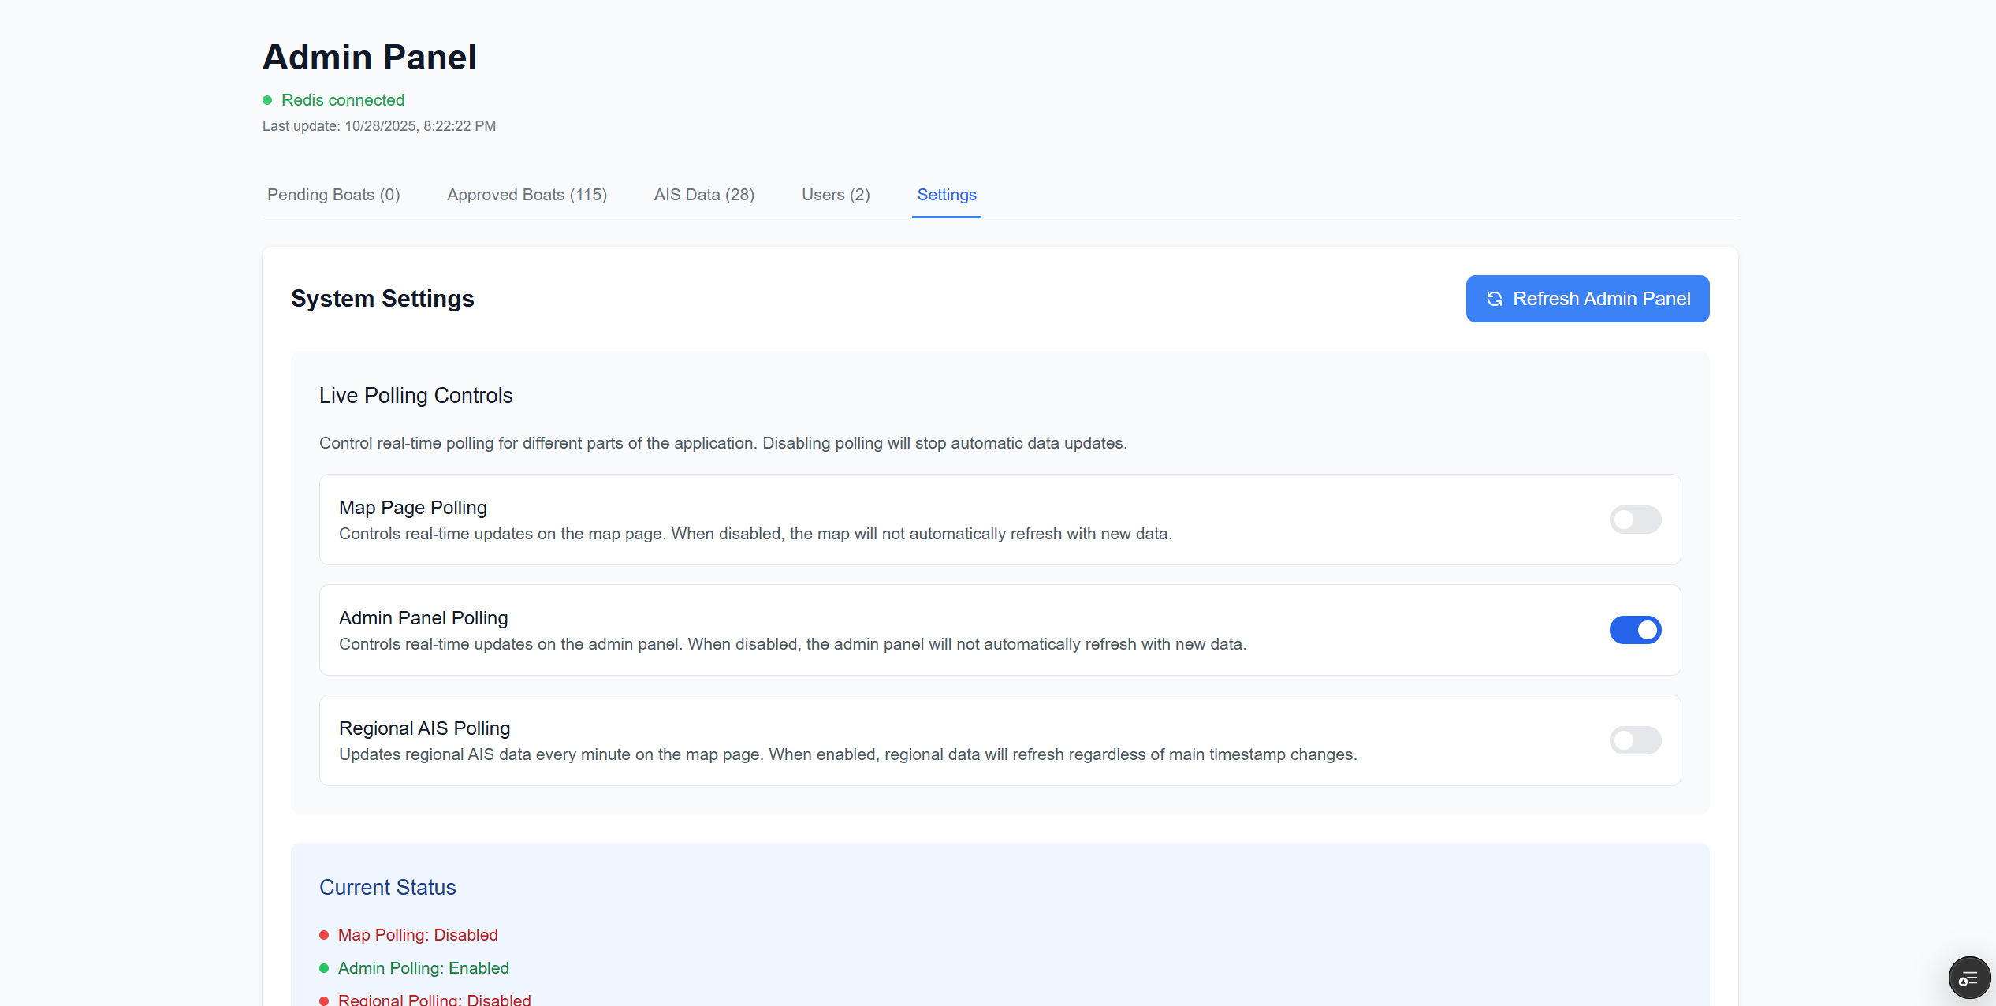The height and width of the screenshot is (1006, 1996).
Task: Open the Approved Boats tab
Action: (x=526, y=195)
